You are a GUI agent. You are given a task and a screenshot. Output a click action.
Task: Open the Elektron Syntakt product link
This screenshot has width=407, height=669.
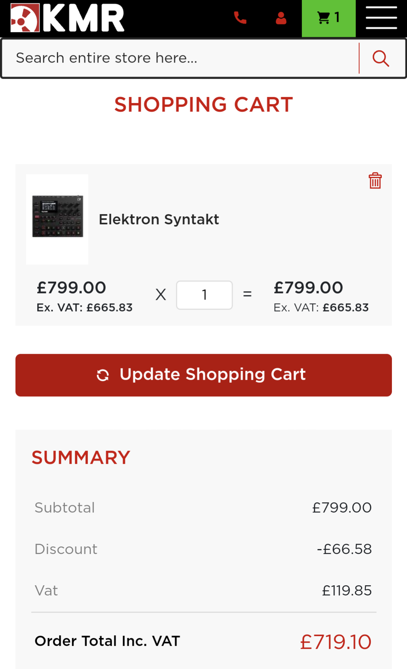pos(159,219)
